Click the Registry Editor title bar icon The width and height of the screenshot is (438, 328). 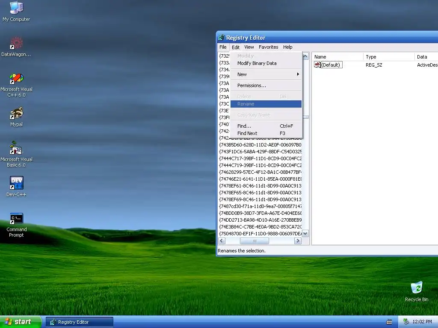pos(221,38)
